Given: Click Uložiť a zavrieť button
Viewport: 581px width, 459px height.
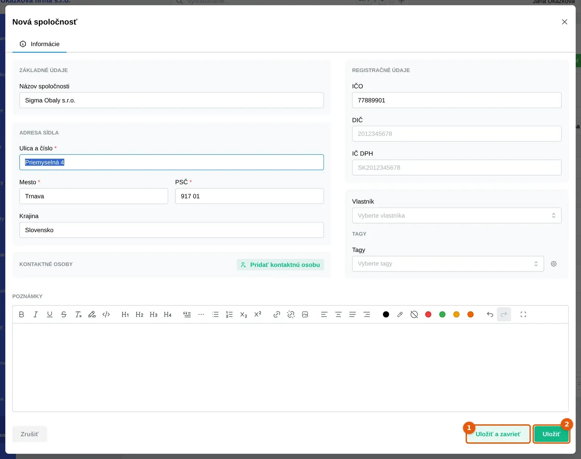Looking at the screenshot, I should (498, 434).
